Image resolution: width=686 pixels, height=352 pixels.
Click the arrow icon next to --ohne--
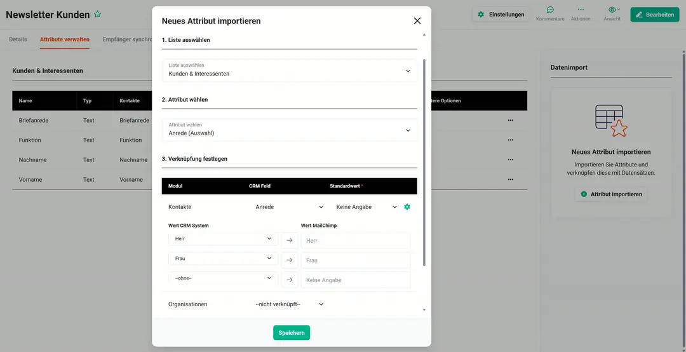(x=289, y=280)
